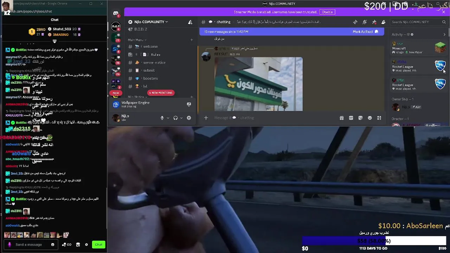Click Shahd_503 on Kick leaderboard
The image size is (450, 253).
[x=64, y=29]
